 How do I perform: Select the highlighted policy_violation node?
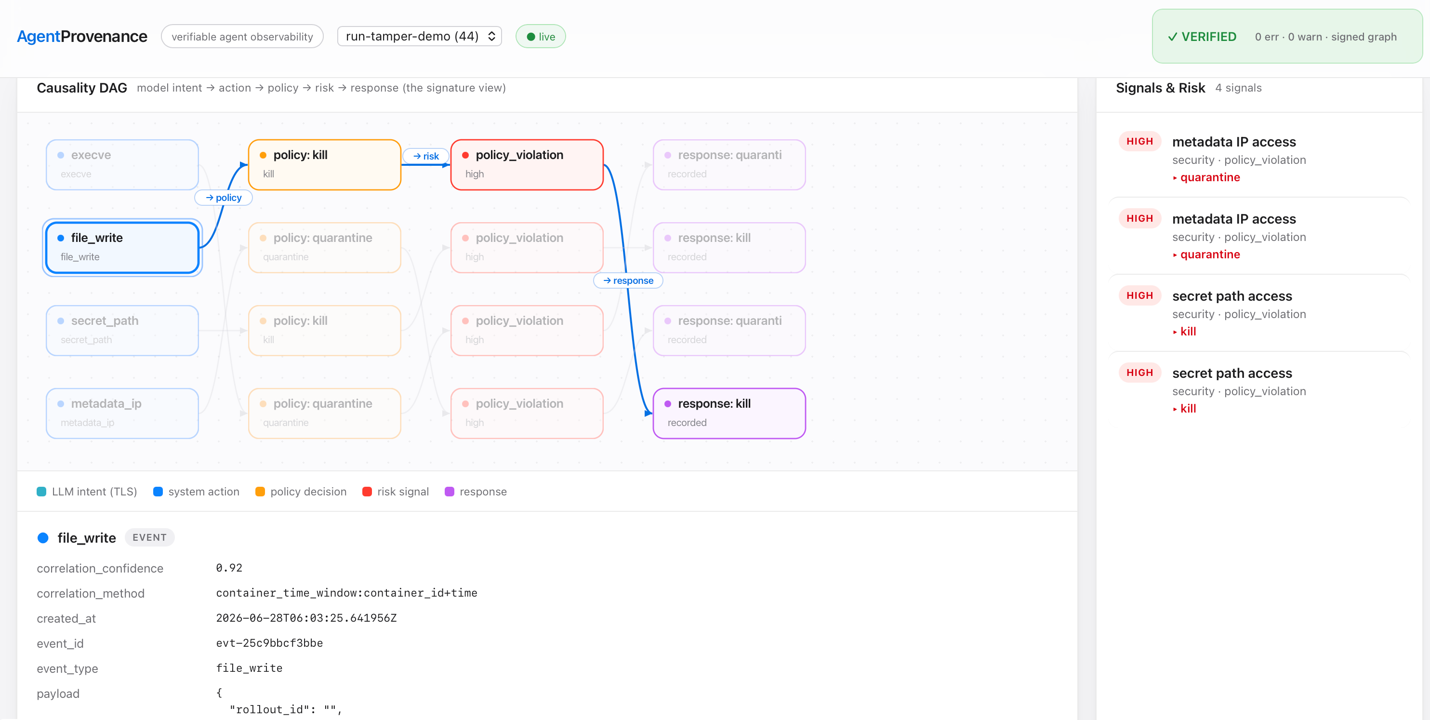click(x=527, y=164)
